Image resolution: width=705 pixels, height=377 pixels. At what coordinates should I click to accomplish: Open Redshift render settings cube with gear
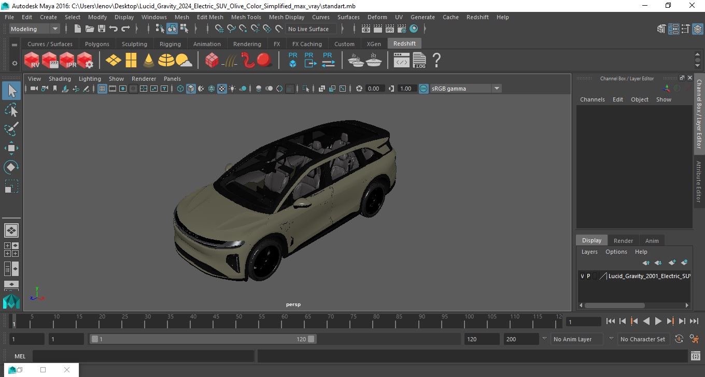coord(85,61)
